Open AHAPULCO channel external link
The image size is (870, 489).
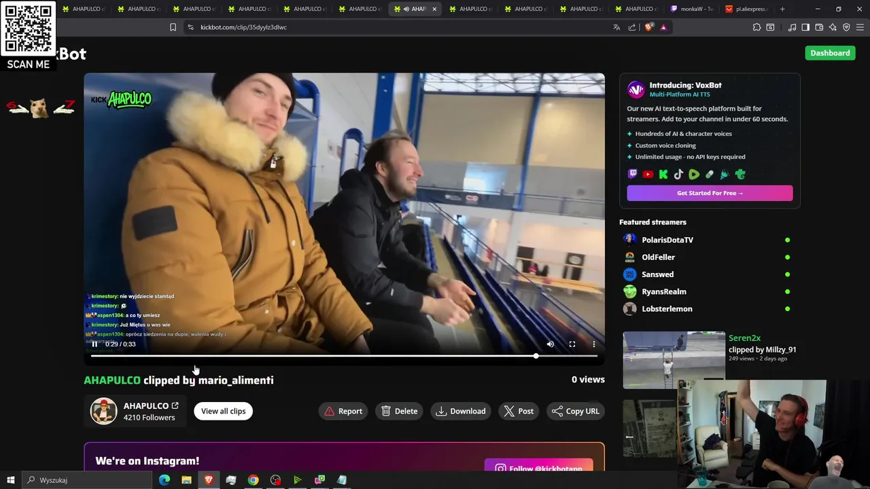coord(175,405)
